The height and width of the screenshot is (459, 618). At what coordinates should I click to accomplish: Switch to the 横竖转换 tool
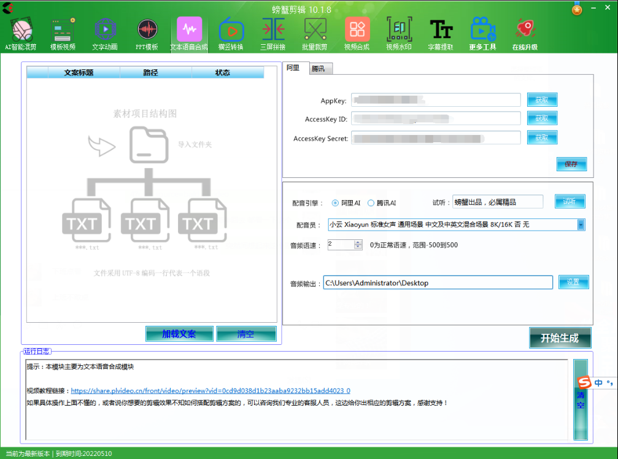tap(231, 32)
